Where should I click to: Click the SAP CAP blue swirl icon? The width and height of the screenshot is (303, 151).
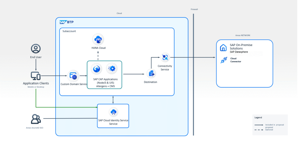pyautogui.click(x=96, y=69)
